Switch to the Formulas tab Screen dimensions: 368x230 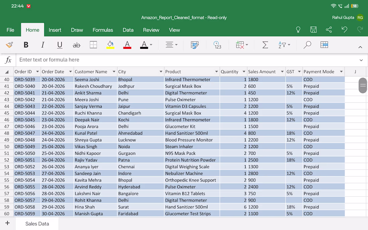pyautogui.click(x=103, y=30)
